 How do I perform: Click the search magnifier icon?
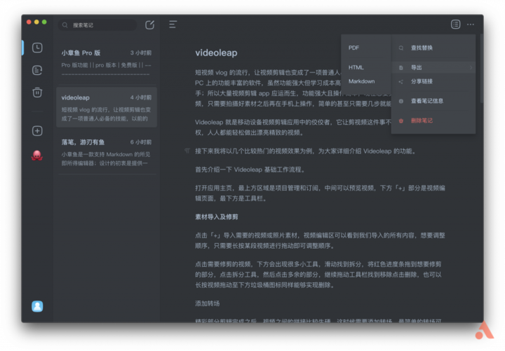pyautogui.click(x=65, y=25)
